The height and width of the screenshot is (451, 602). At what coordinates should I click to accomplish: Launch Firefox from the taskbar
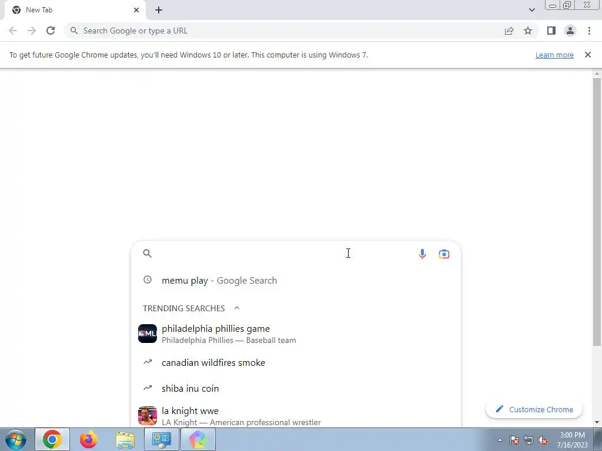[89, 439]
